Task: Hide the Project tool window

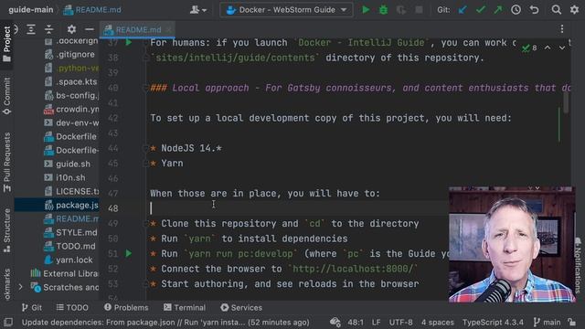Action: coord(90,29)
